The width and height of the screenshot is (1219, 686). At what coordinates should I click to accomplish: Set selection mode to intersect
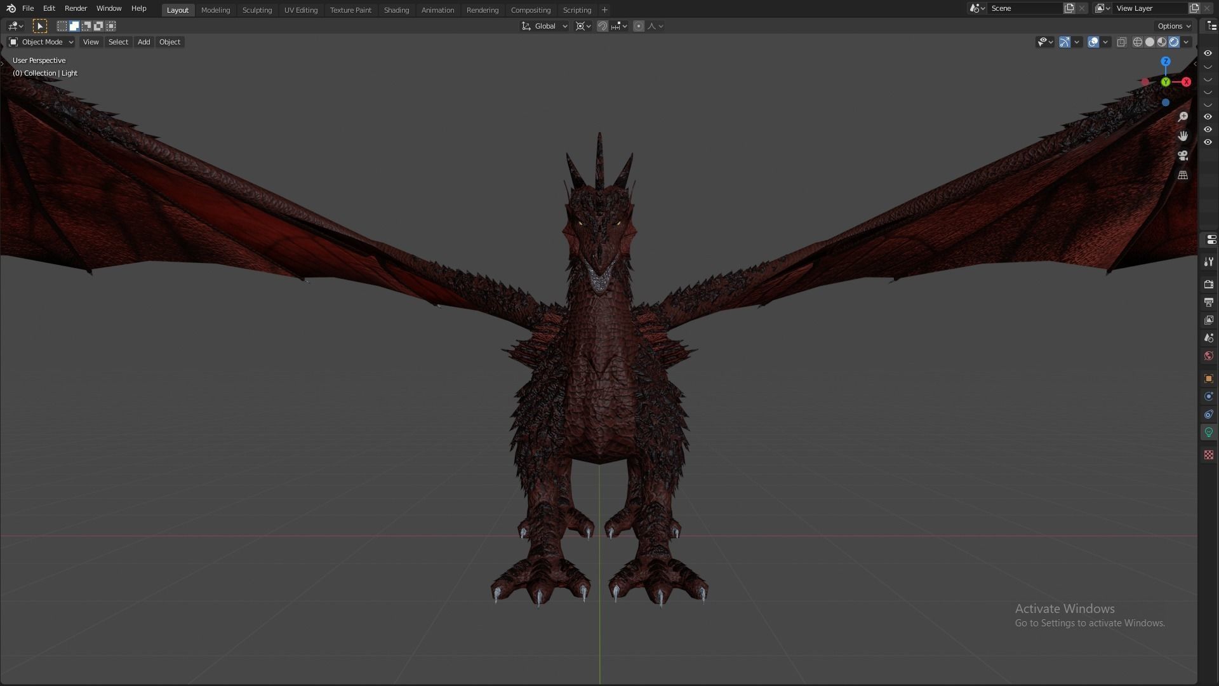click(x=111, y=26)
